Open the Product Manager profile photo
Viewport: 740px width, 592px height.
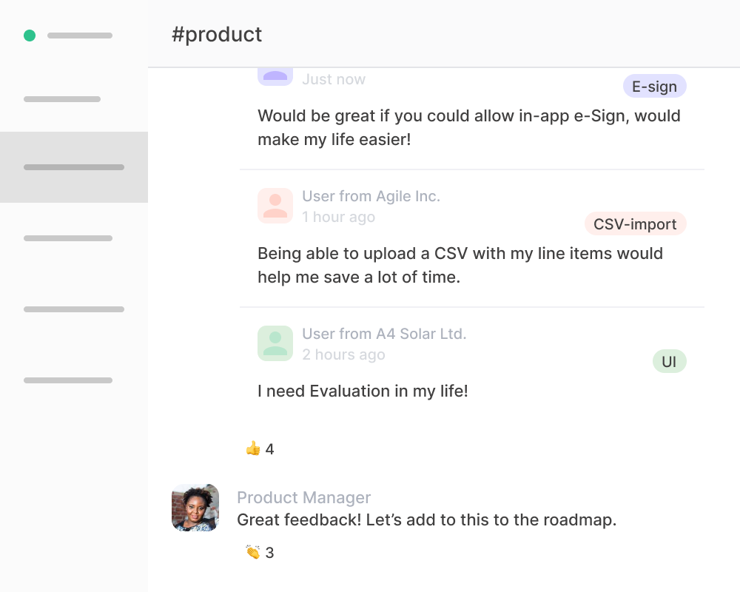195,508
